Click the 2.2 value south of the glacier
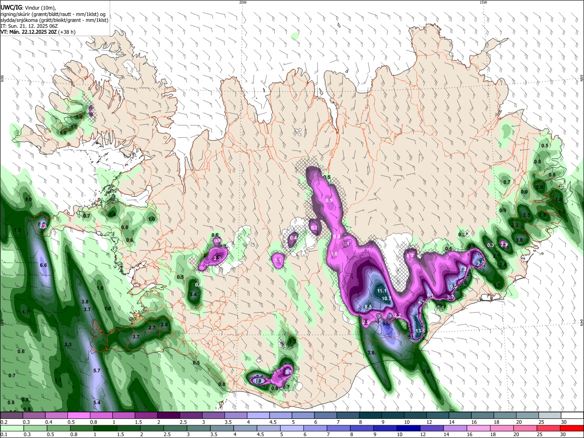 [x=397, y=315]
